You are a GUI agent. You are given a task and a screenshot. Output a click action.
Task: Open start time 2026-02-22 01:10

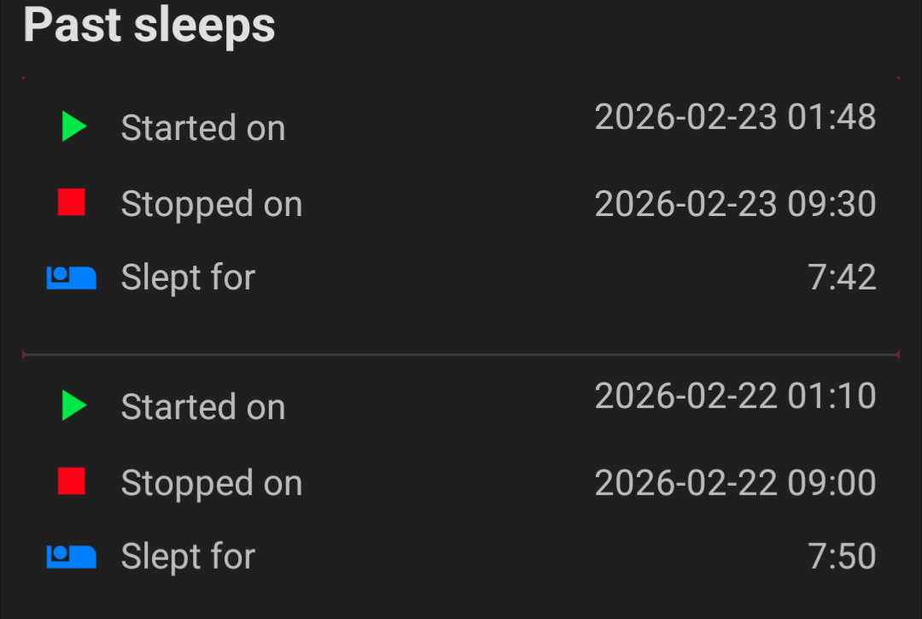tap(735, 396)
